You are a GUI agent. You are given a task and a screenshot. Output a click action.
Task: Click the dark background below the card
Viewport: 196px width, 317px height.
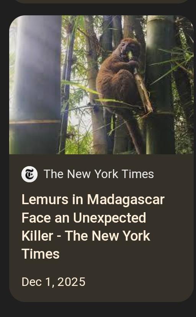pyautogui.click(x=98, y=310)
